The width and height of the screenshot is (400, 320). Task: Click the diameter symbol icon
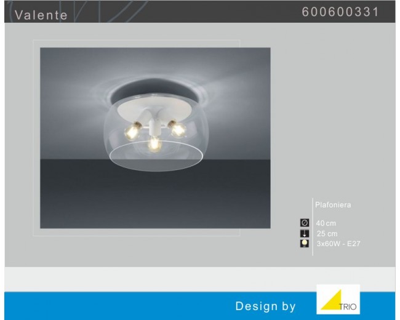[303, 223]
